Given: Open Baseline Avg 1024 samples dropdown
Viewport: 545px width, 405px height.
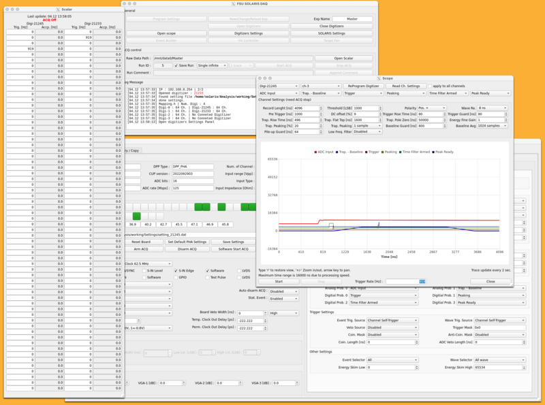Looking at the screenshot, I should (492, 126).
